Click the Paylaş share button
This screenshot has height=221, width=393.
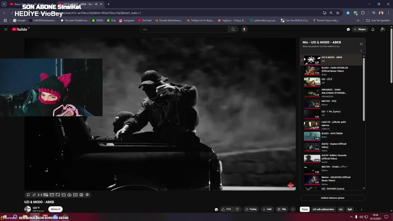(251, 209)
